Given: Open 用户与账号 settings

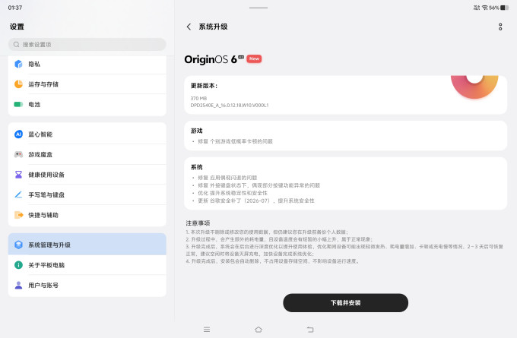Looking at the screenshot, I should tap(87, 285).
